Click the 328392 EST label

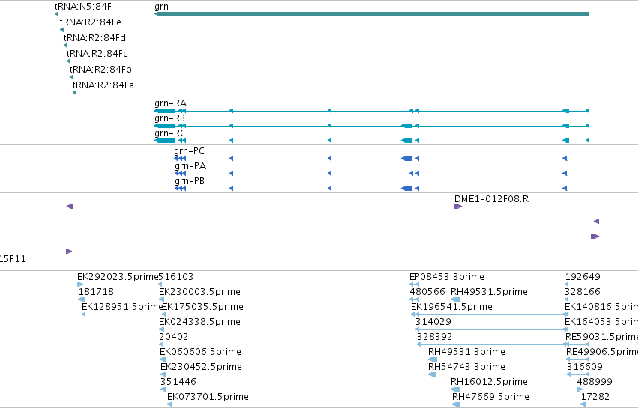(x=435, y=337)
